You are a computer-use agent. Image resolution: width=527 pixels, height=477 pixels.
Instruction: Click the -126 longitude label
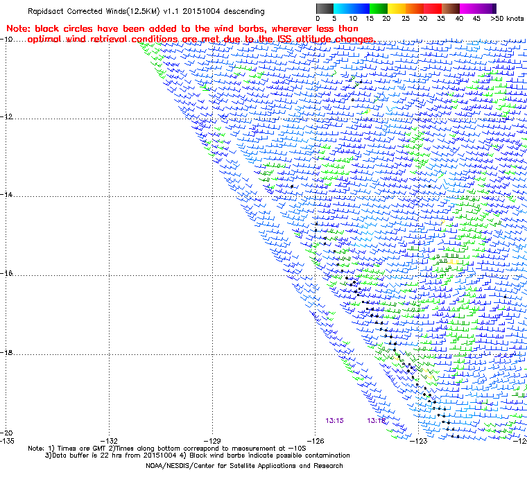pos(316,441)
